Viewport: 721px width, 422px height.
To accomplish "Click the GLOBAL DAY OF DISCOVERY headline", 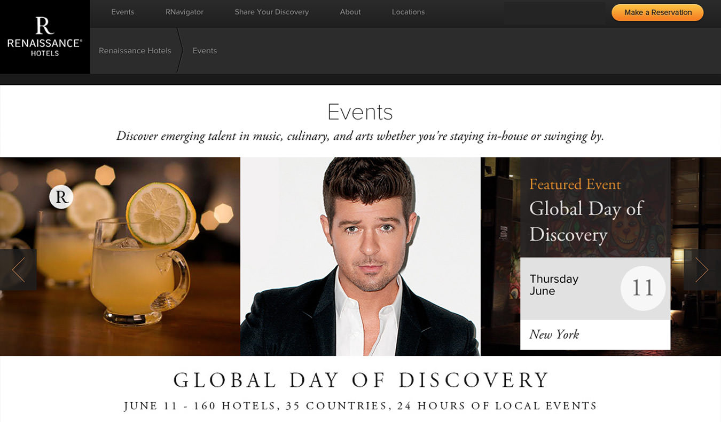I will pos(360,380).
